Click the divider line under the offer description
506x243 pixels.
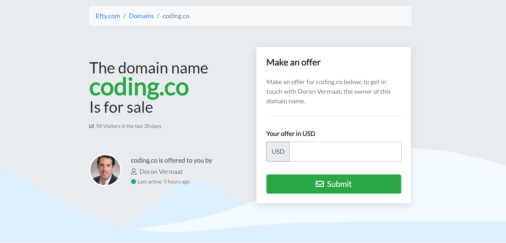333,115
